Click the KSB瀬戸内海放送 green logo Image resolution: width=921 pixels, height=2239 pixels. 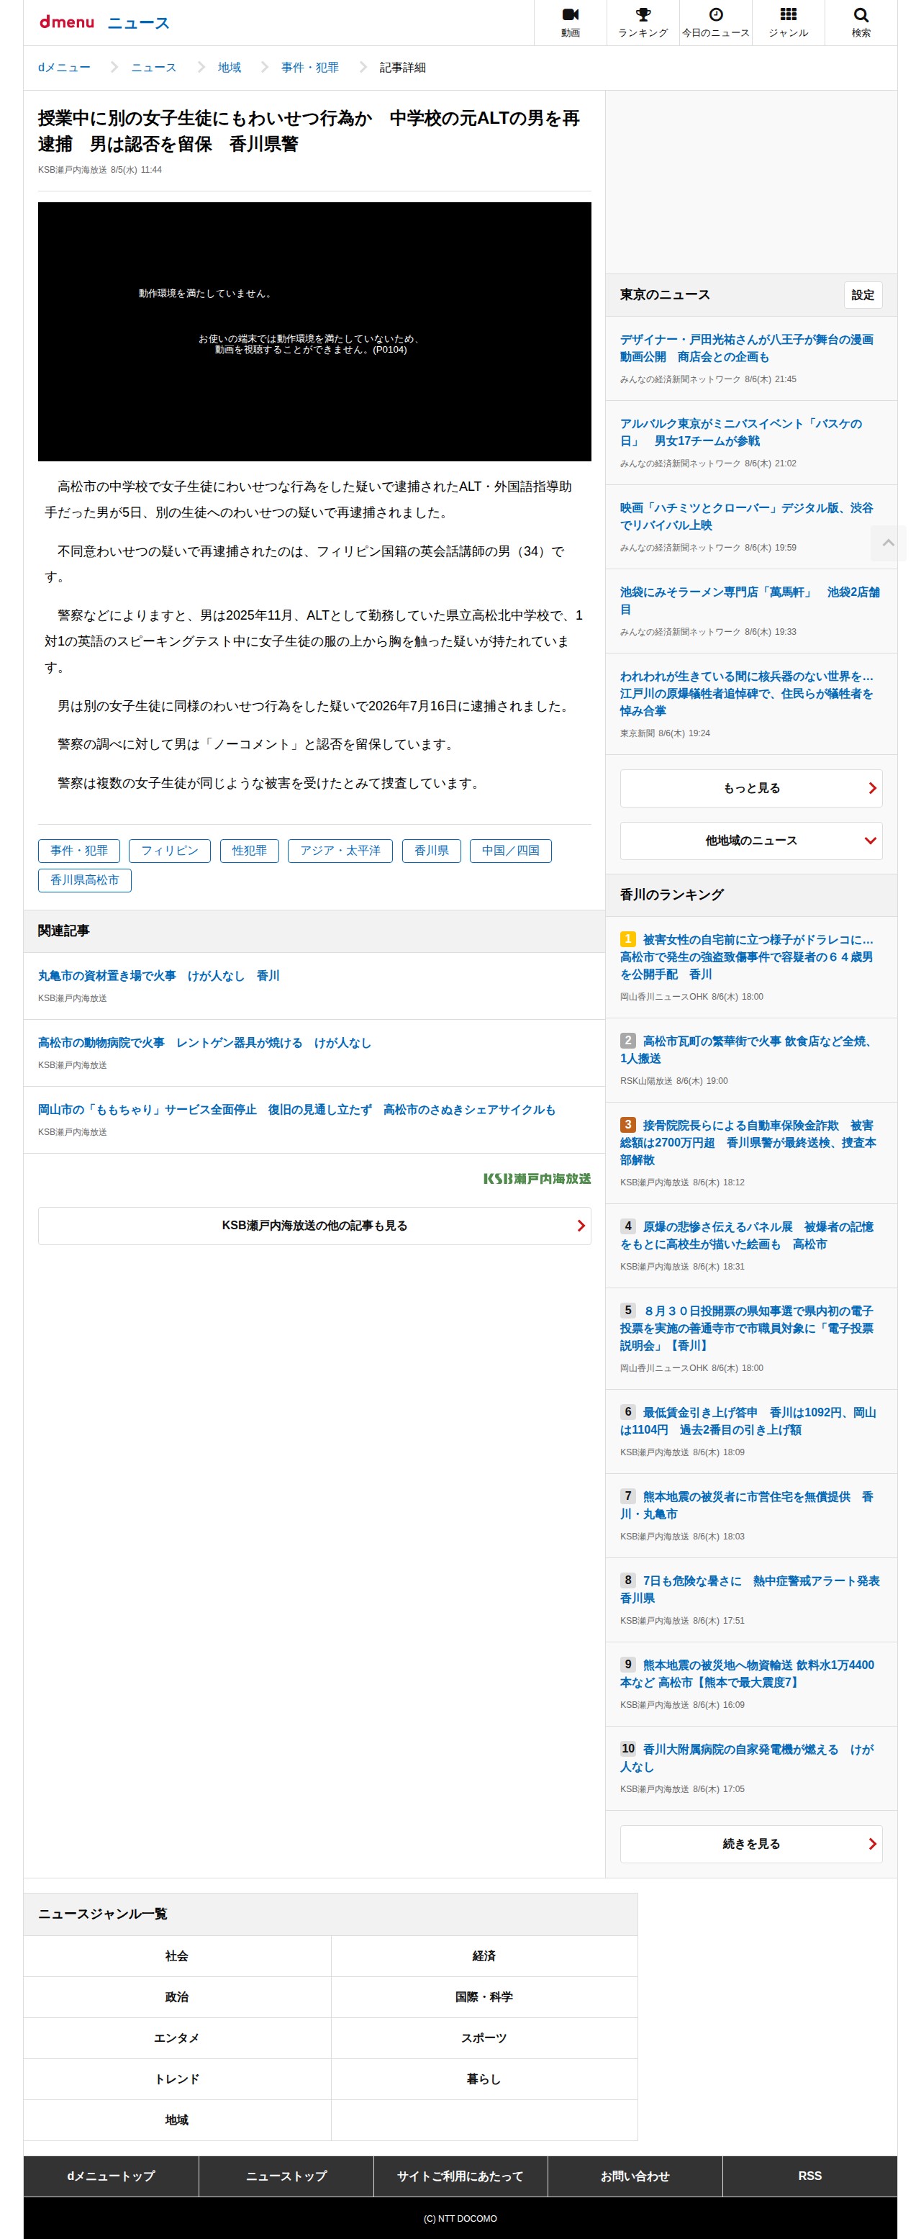tap(537, 1177)
